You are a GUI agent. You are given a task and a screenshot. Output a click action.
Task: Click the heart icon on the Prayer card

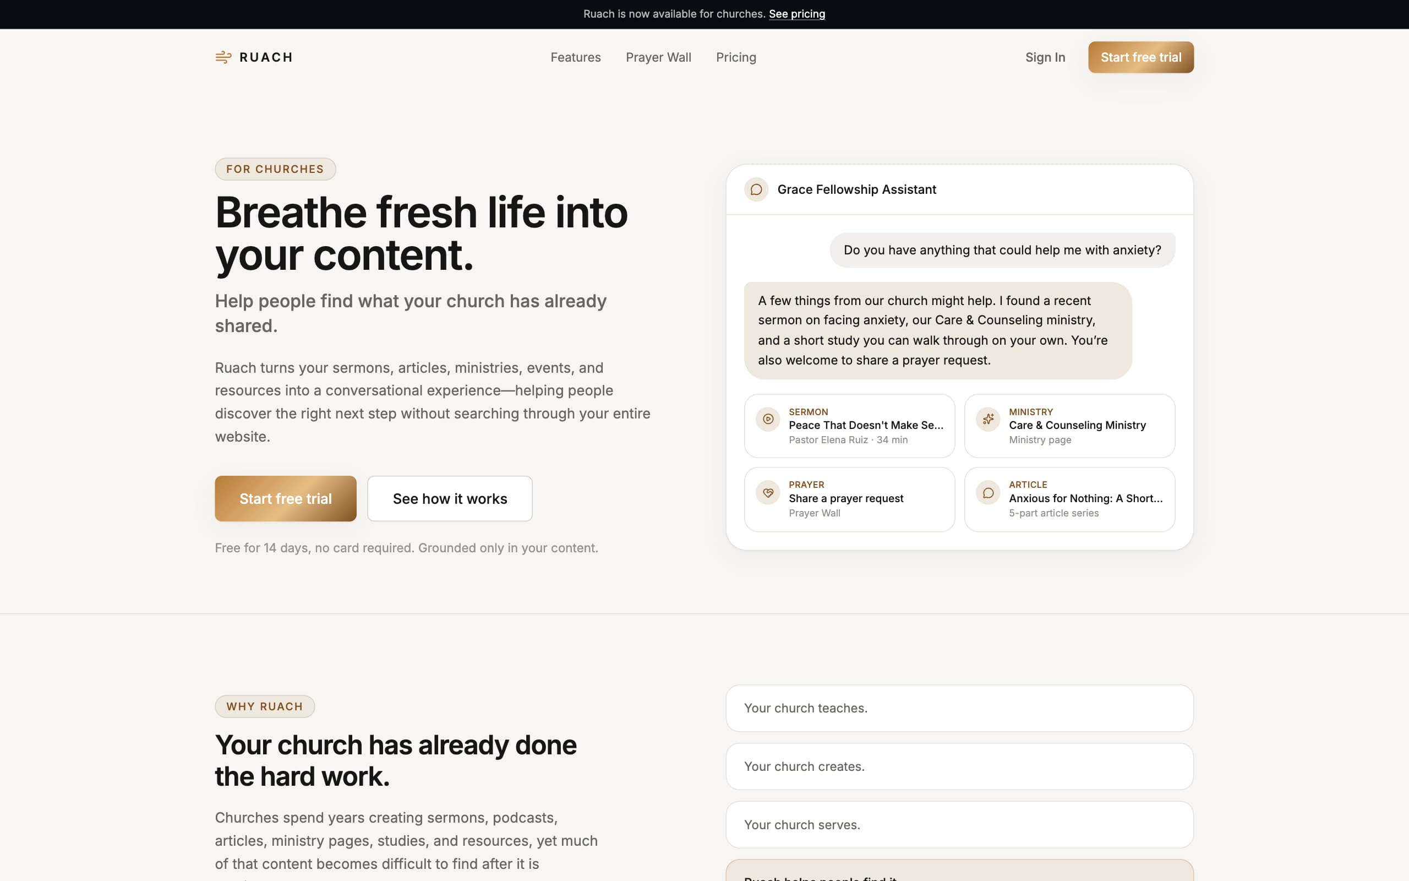pos(767,492)
